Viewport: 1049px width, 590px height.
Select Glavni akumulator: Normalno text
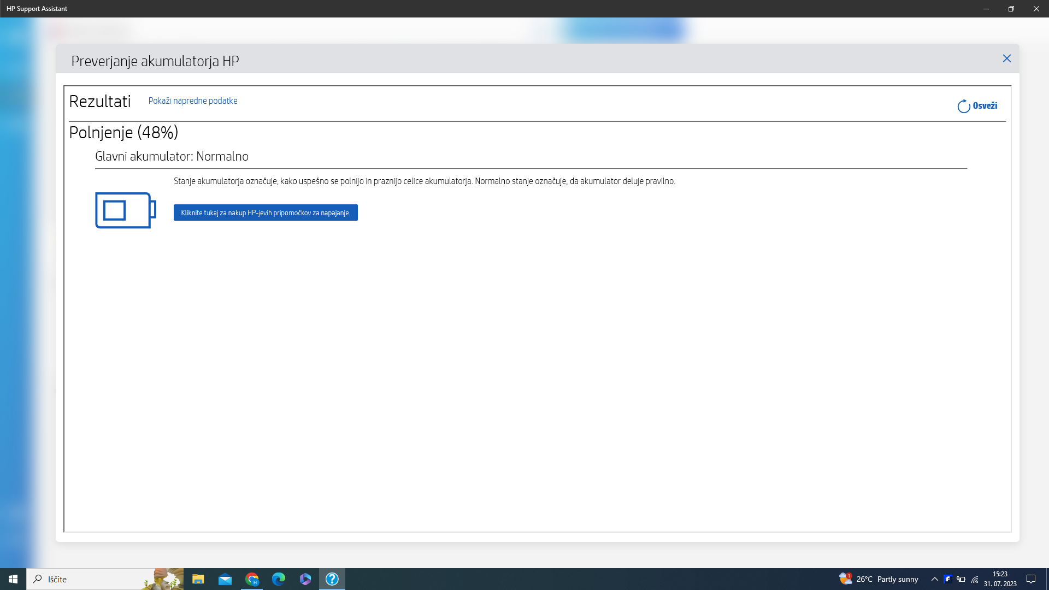point(172,156)
